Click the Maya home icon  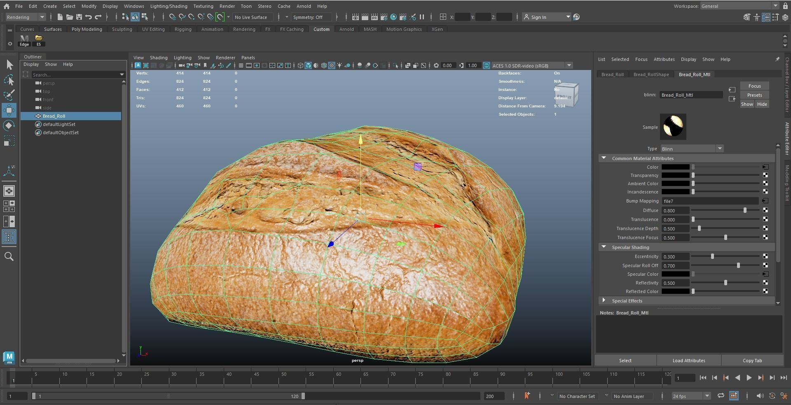pos(6,6)
